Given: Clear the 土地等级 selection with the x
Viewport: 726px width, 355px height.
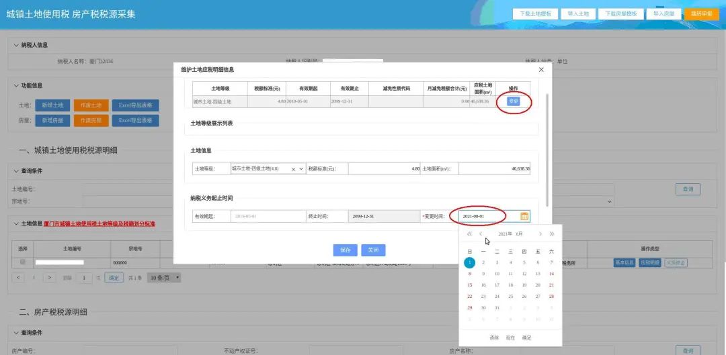Looking at the screenshot, I should click(293, 169).
